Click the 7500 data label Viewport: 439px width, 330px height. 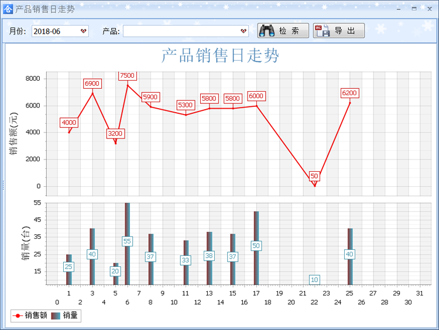tap(128, 75)
